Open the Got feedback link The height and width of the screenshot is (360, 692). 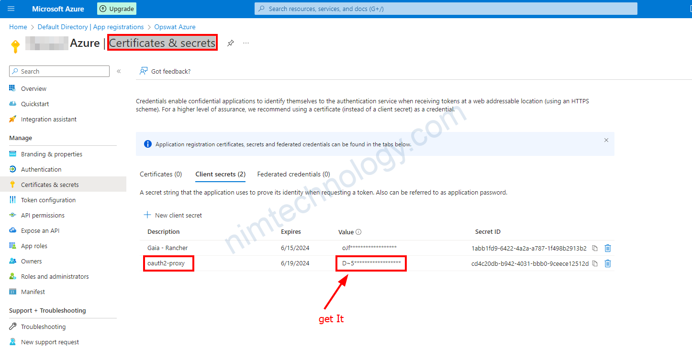pos(165,71)
